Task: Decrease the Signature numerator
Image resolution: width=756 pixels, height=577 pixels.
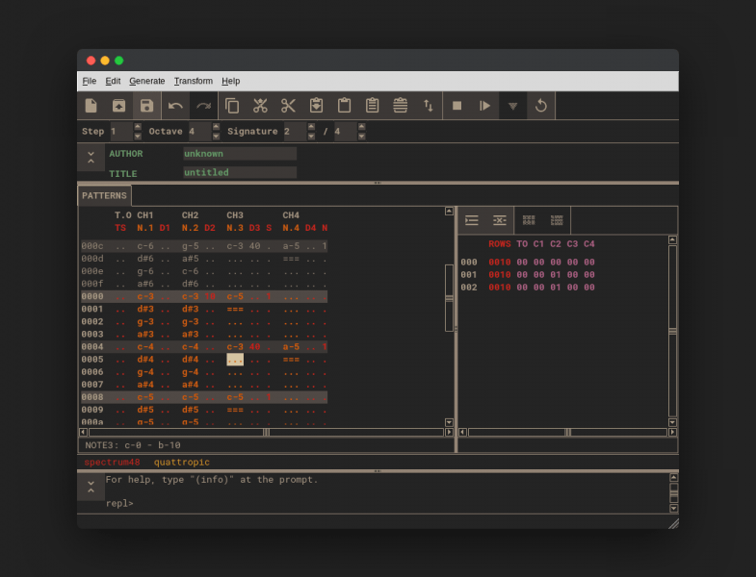Action: click(x=311, y=137)
